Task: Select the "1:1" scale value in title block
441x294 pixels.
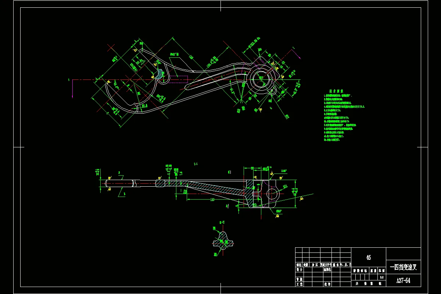Action: point(382,277)
